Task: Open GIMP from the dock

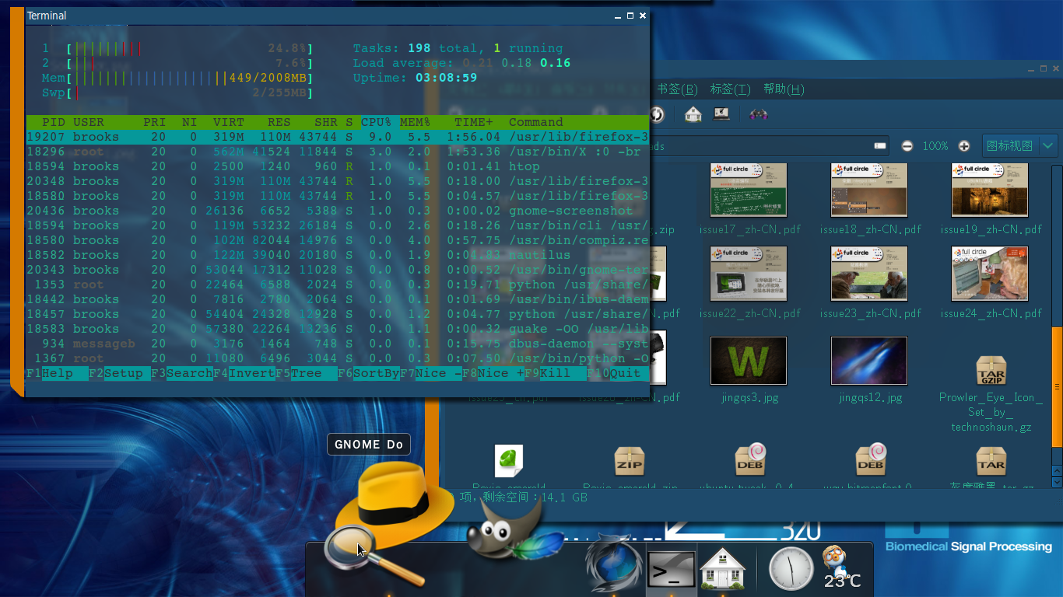Action: (x=516, y=529)
